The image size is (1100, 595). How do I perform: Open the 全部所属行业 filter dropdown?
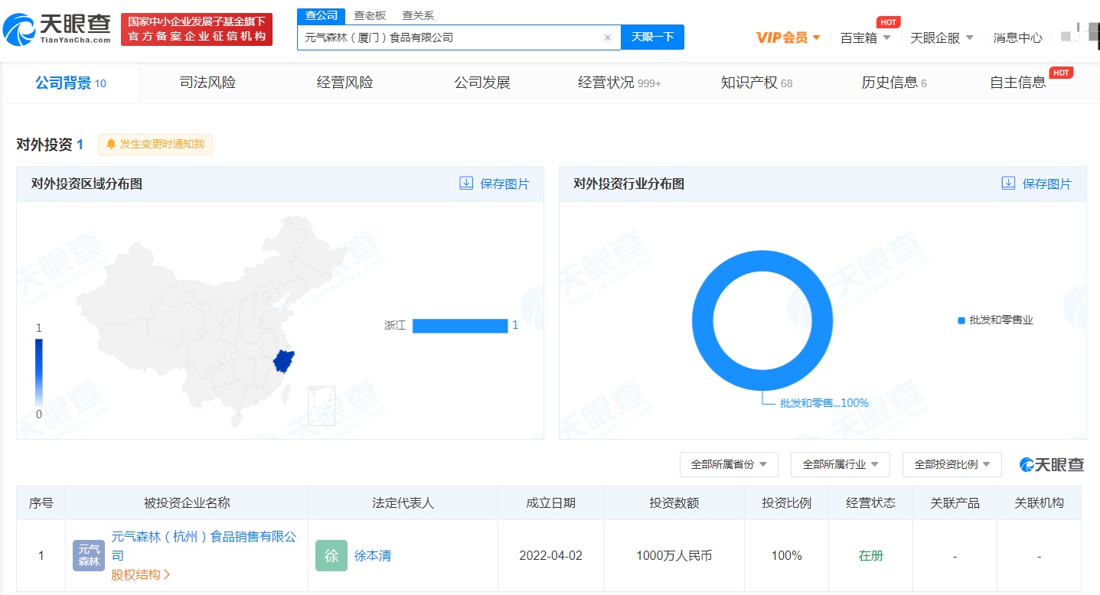(x=841, y=464)
